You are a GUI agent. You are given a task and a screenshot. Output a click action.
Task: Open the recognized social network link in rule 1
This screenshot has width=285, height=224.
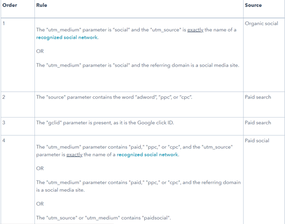point(67,37)
